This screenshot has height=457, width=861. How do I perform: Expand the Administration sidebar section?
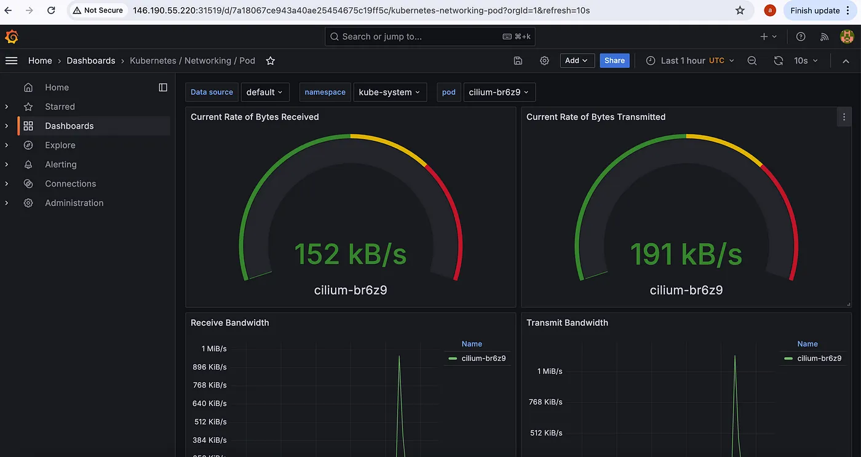7,203
